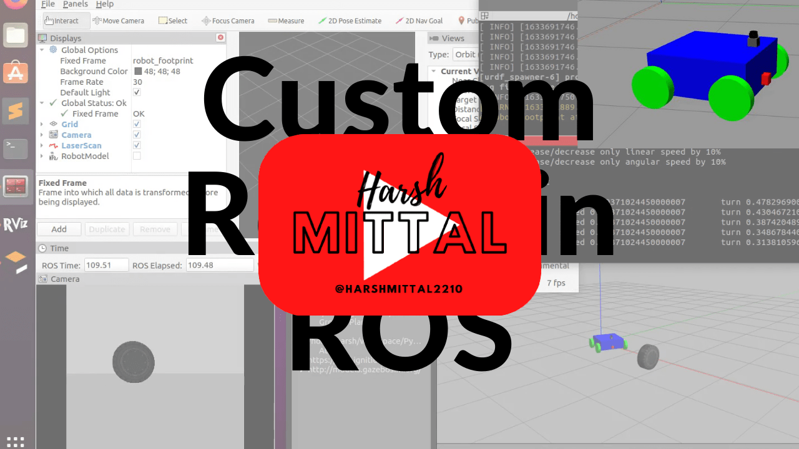
Task: Open the Help menu
Action: pyautogui.click(x=105, y=4)
